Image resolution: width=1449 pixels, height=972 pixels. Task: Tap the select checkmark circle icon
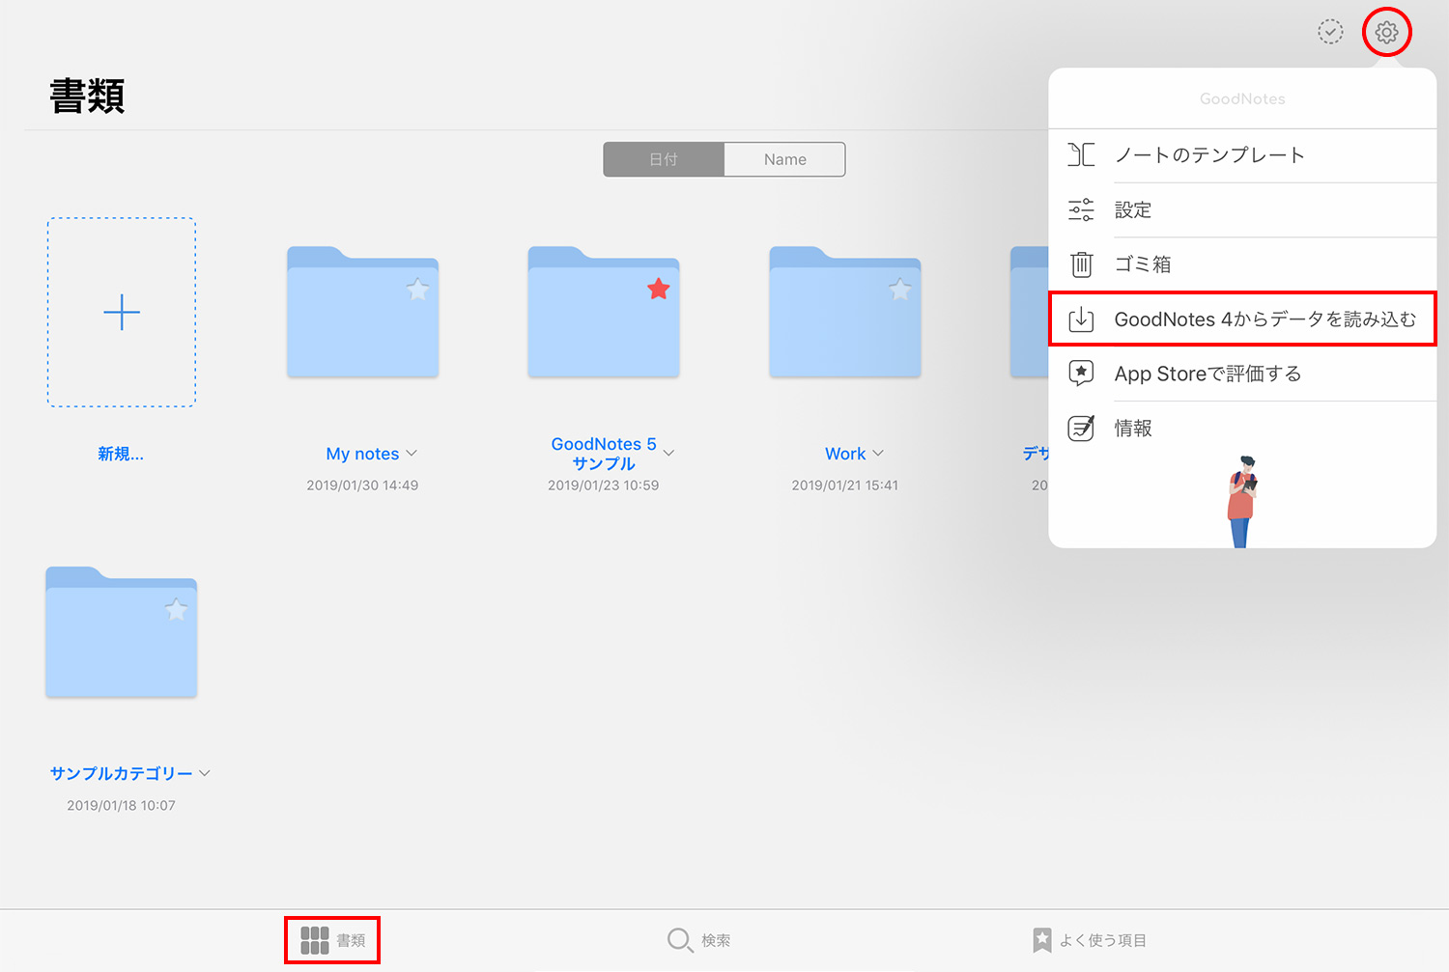coord(1330,32)
